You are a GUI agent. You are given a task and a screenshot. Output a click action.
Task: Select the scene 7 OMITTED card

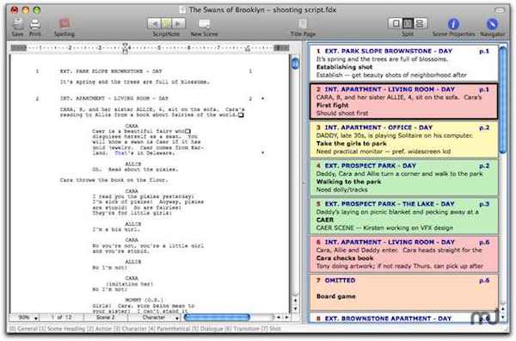click(x=403, y=292)
